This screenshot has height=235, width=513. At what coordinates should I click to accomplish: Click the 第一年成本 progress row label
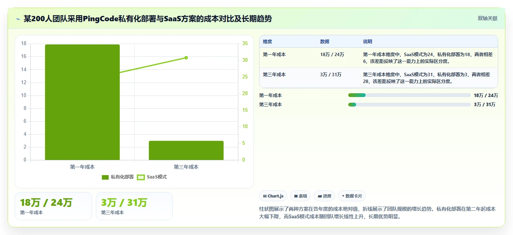pyautogui.click(x=271, y=96)
